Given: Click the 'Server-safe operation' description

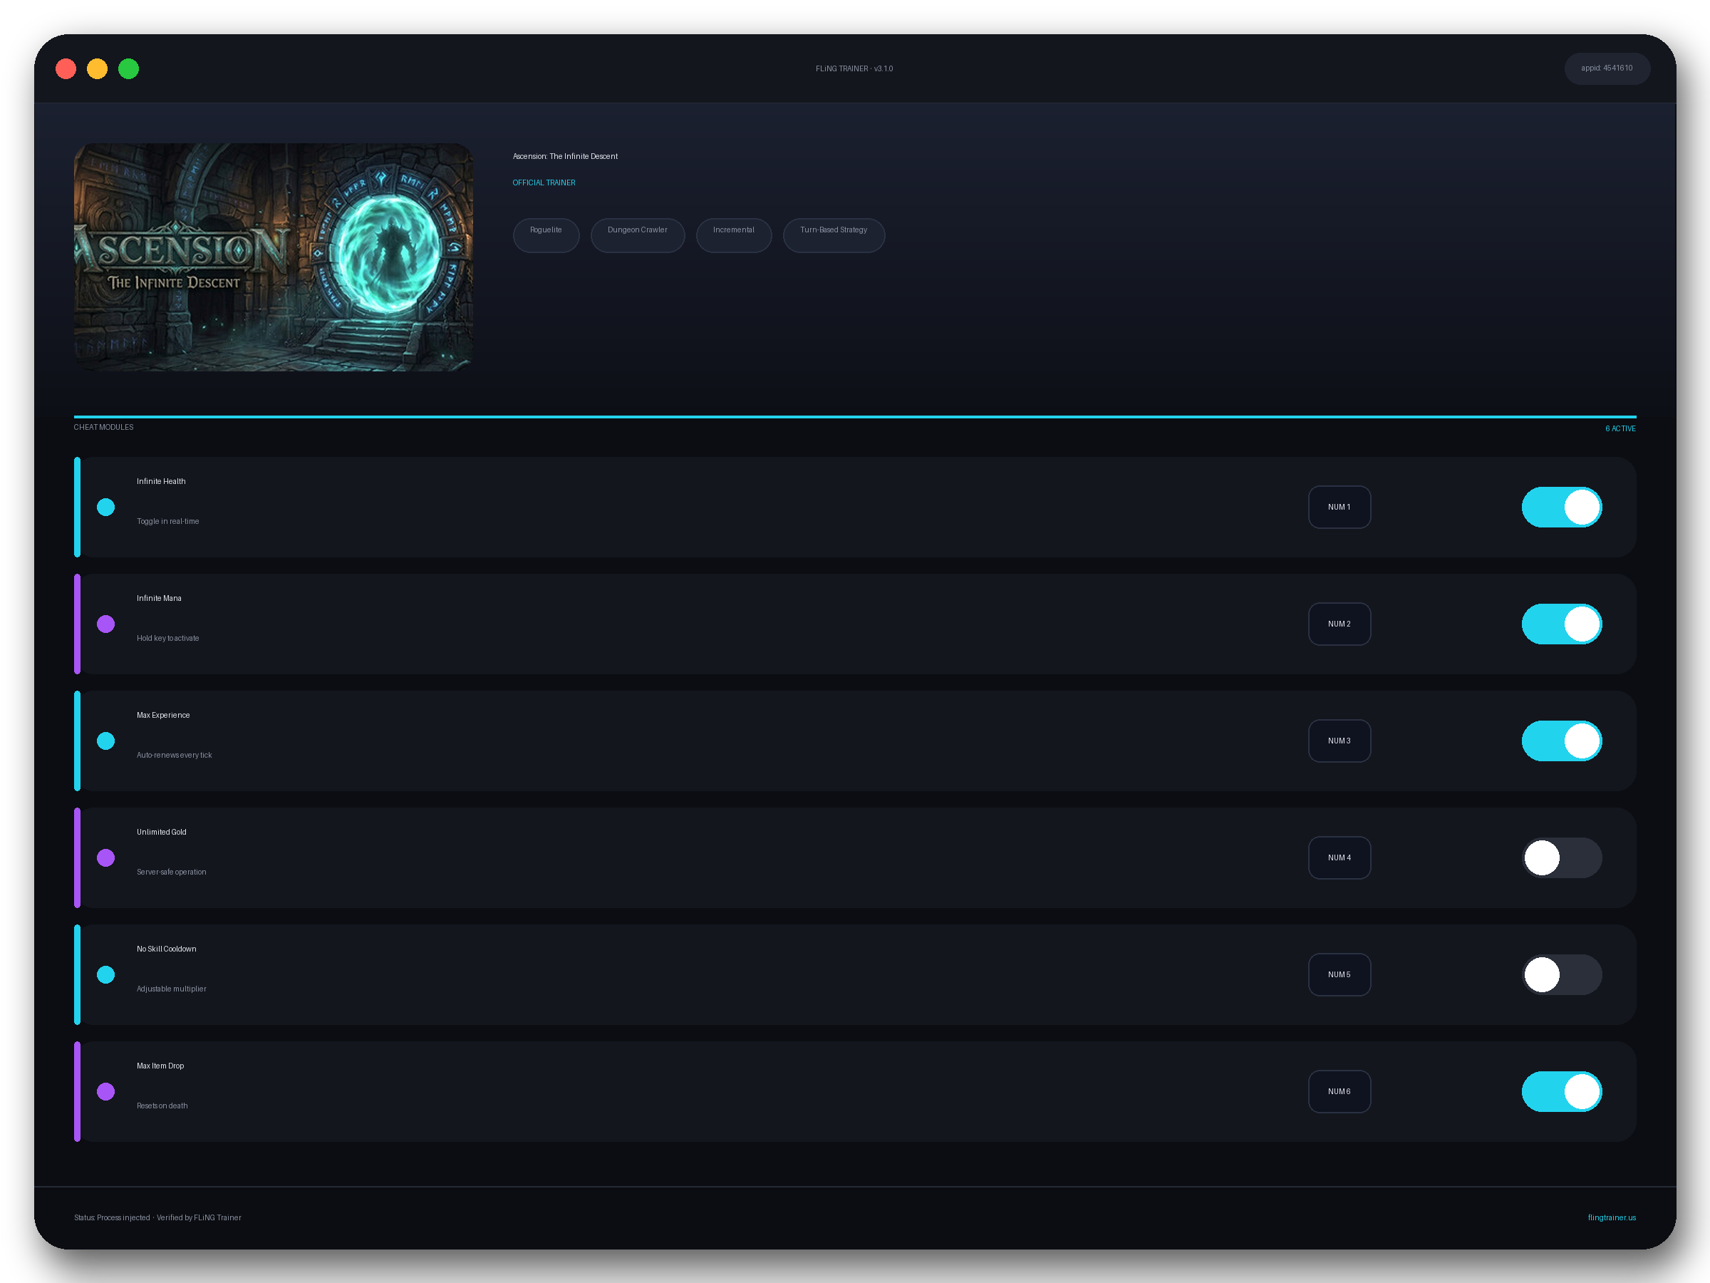Looking at the screenshot, I should pos(172,872).
